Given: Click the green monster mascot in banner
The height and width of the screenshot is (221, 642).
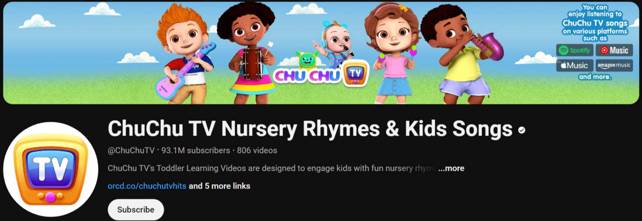Looking at the screenshot, I should 307,59.
